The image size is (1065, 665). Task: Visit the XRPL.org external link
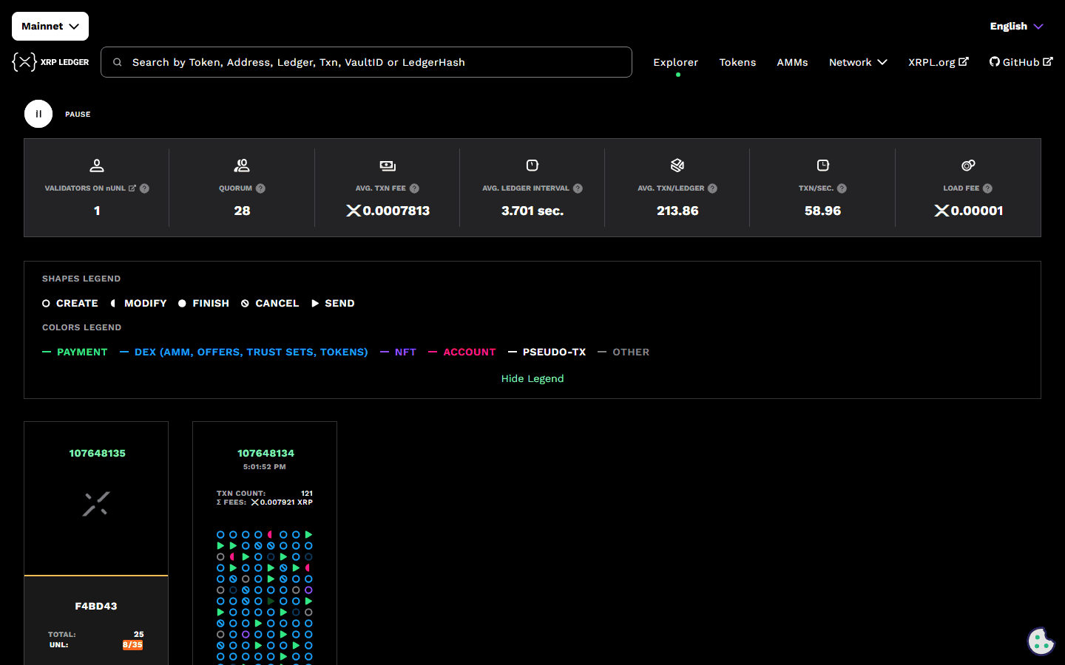pyautogui.click(x=938, y=62)
